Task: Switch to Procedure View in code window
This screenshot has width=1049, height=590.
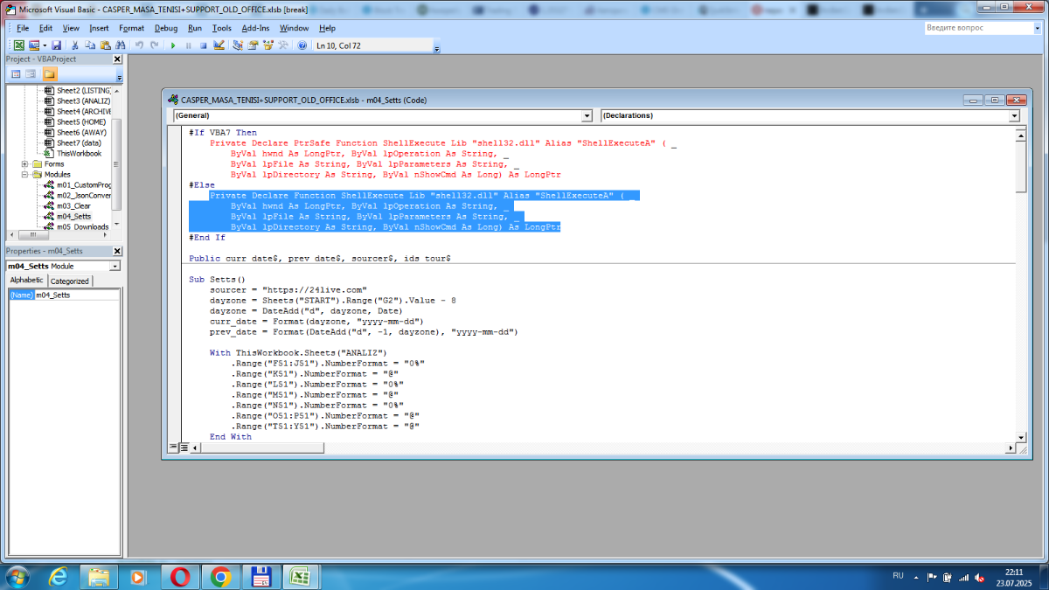Action: tap(172, 447)
